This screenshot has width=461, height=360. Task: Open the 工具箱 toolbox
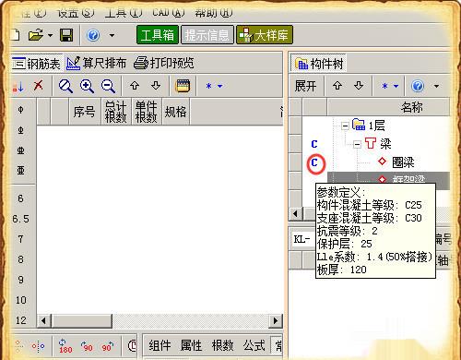click(158, 35)
